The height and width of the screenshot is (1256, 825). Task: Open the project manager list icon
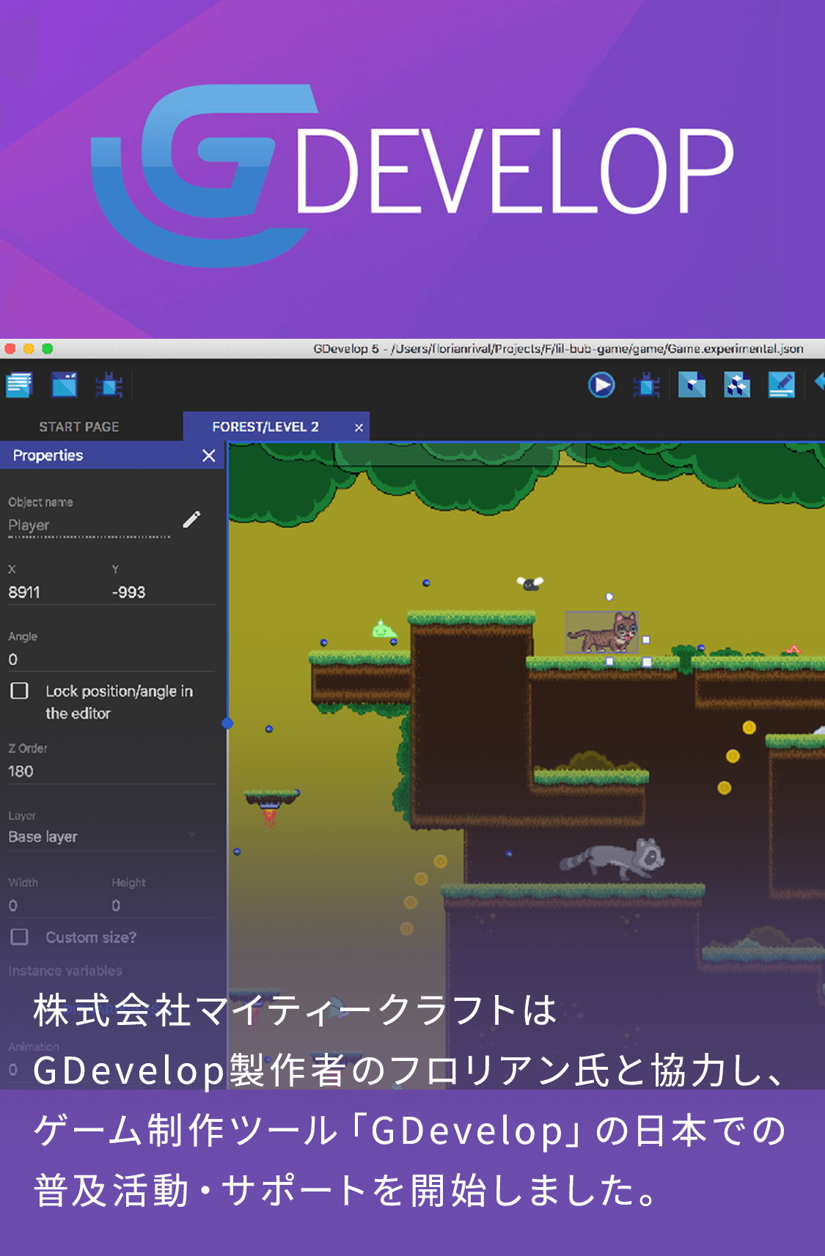pos(19,385)
